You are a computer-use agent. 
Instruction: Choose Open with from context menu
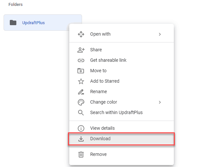[x=122, y=34]
